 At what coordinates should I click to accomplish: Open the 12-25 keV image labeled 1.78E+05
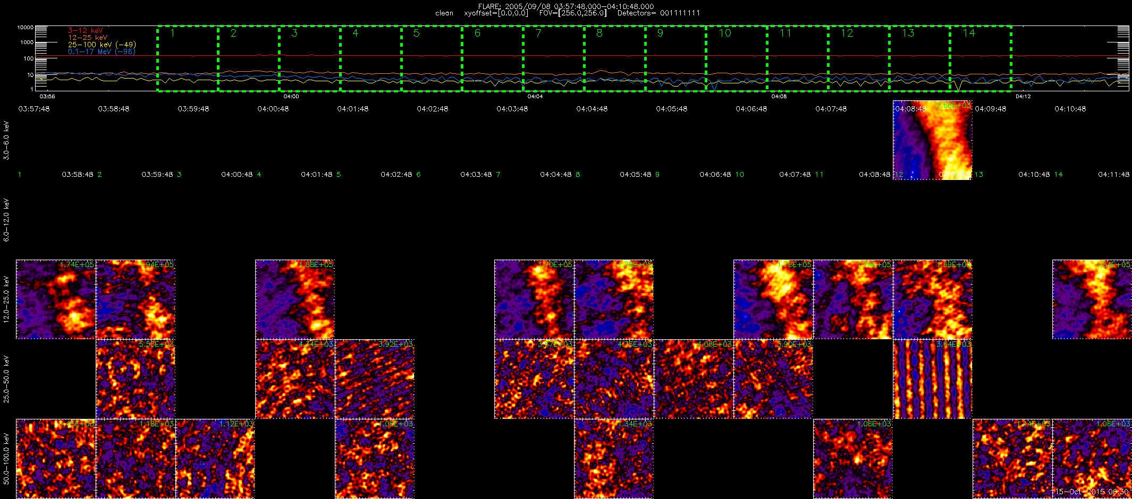pos(614,299)
